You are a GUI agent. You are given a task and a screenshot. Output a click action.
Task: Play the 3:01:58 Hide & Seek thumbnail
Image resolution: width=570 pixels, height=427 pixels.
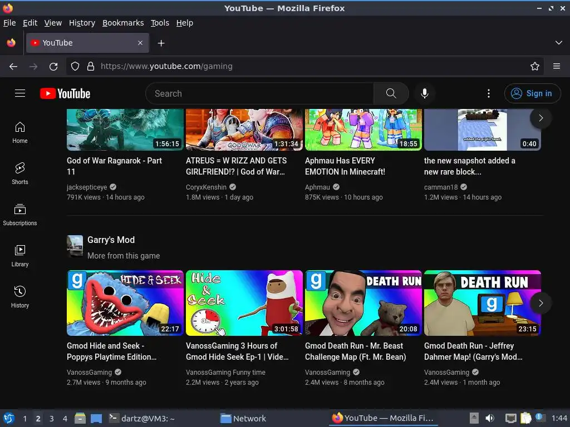tap(244, 303)
